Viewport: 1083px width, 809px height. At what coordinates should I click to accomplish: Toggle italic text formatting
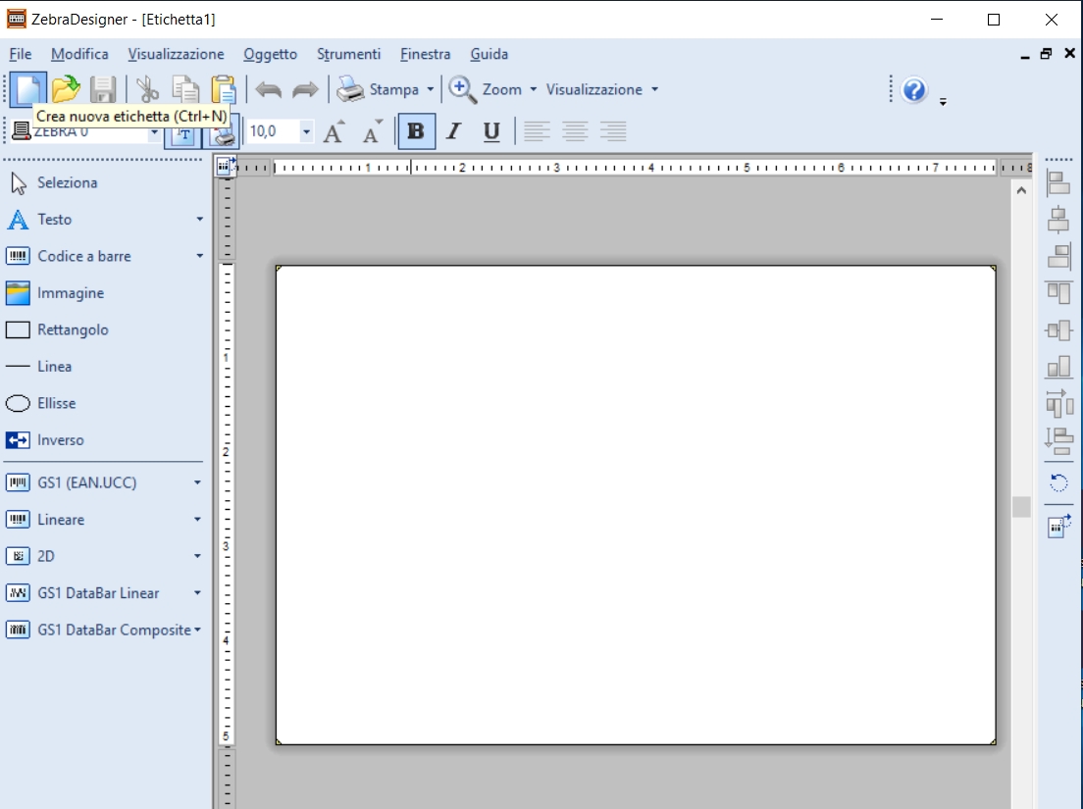[x=453, y=131]
